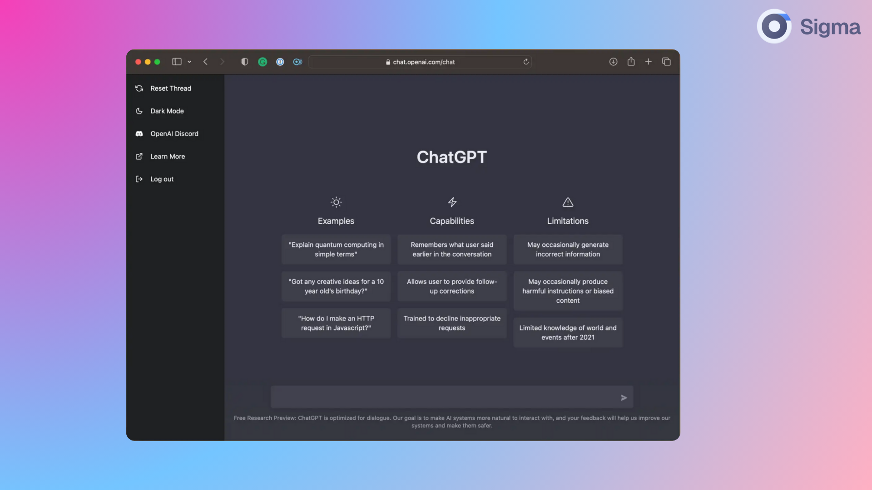Send message with the paper plane icon
The height and width of the screenshot is (490, 872).
[624, 398]
